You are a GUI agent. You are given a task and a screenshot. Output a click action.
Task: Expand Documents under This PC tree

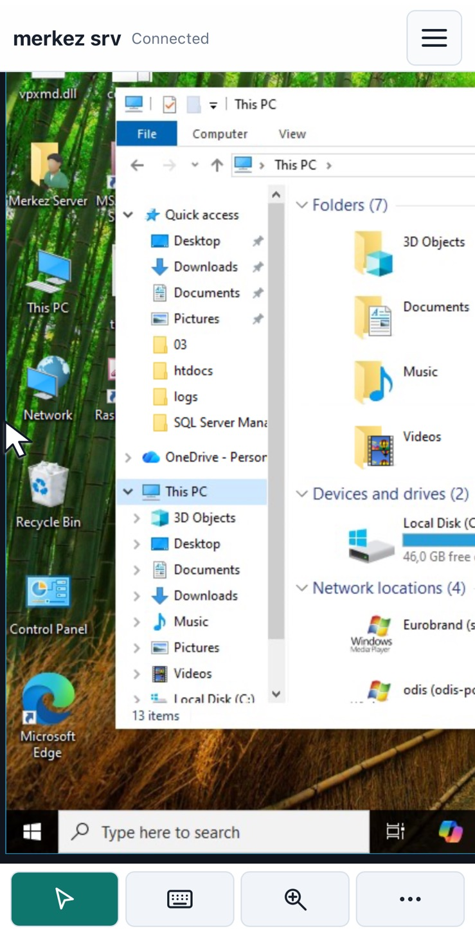click(x=136, y=570)
